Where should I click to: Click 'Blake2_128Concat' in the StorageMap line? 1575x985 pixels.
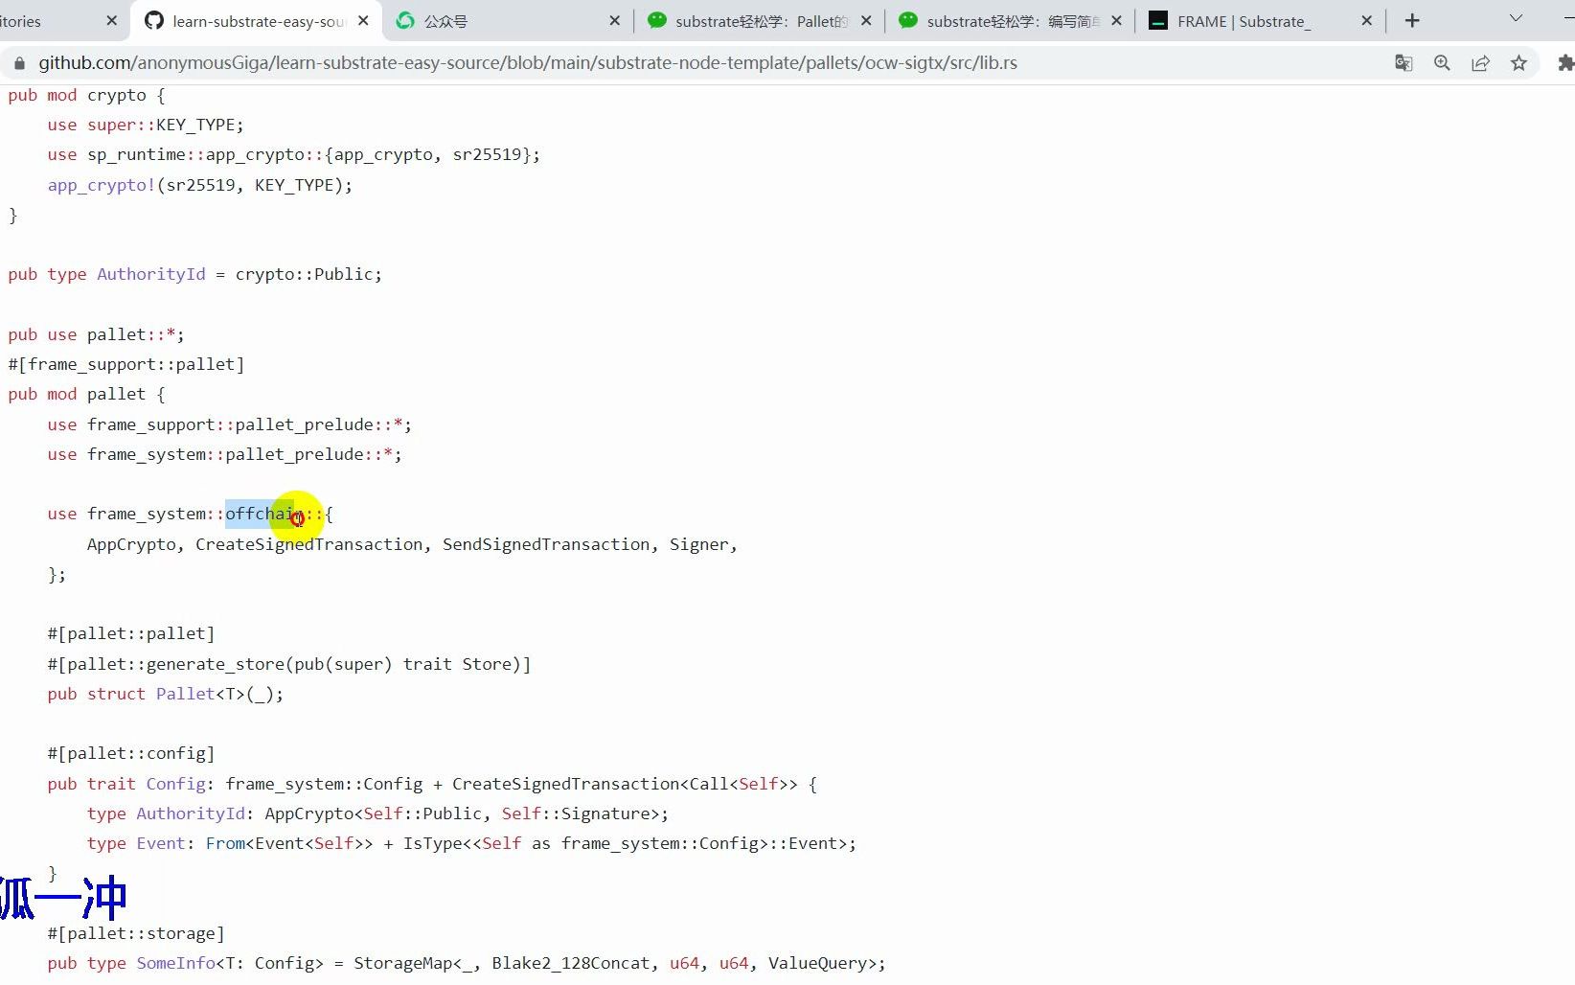571,963
